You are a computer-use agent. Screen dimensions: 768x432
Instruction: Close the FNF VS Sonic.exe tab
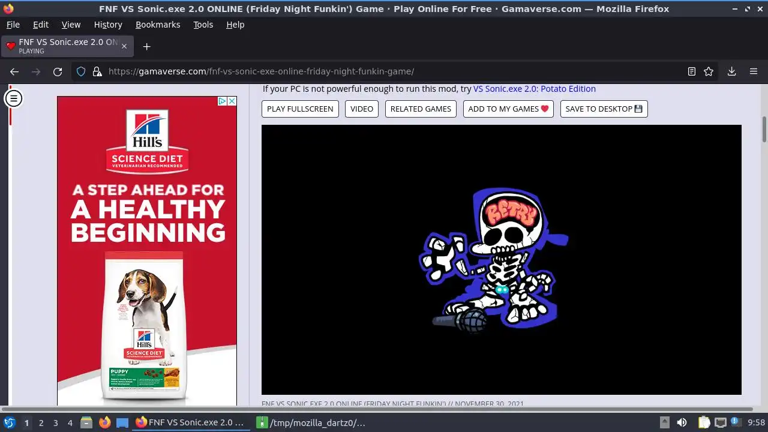(124, 46)
